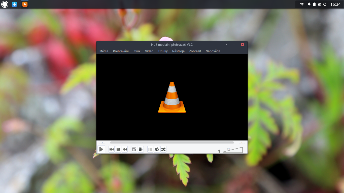Viewport: 344px width, 193px height.
Task: Skip to next media item
Action: (x=125, y=149)
